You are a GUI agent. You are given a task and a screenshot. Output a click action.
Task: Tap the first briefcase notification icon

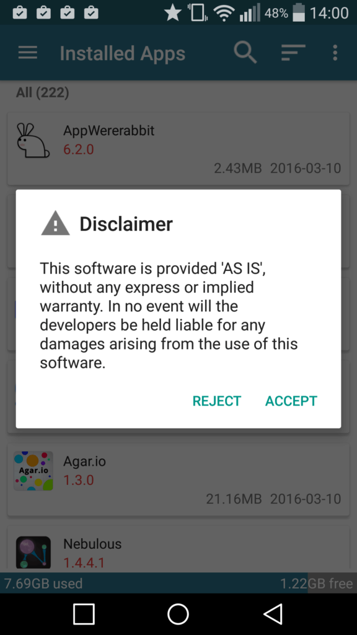tap(20, 13)
